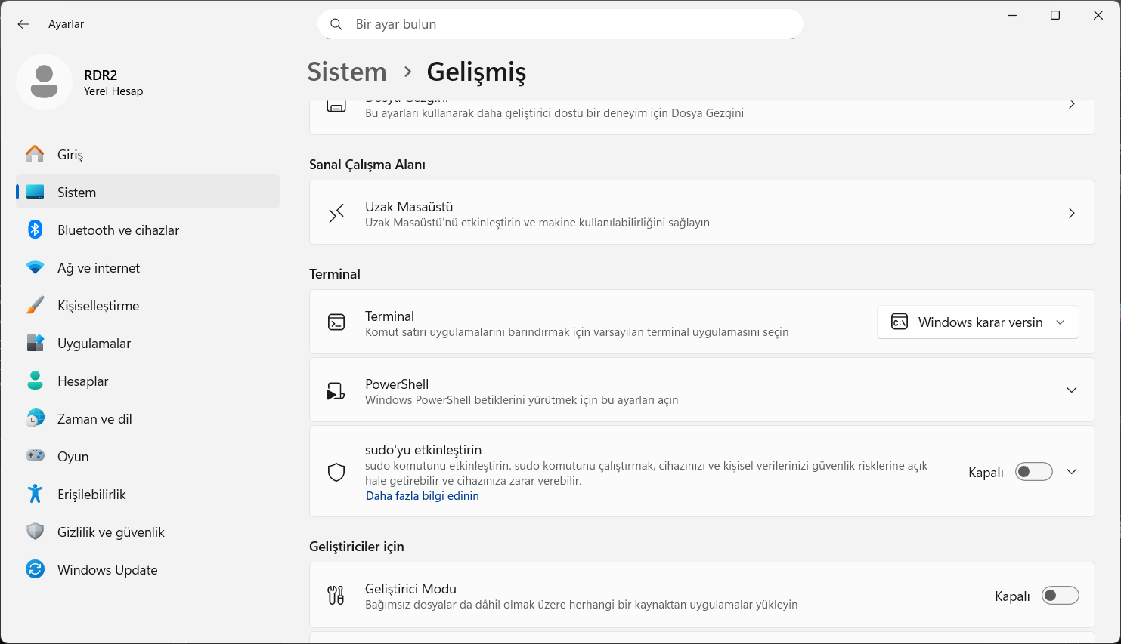The height and width of the screenshot is (644, 1121).
Task: Click the Zaman ve dil globe clock icon
Action: 35,418
